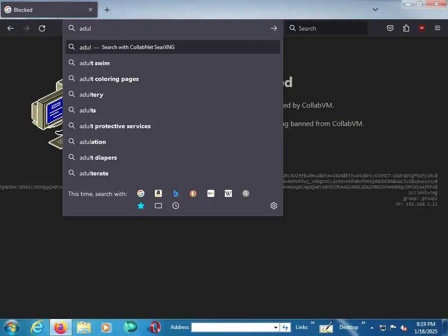
Task: Expand the Desktop toolbar chevron
Action: [364, 323]
